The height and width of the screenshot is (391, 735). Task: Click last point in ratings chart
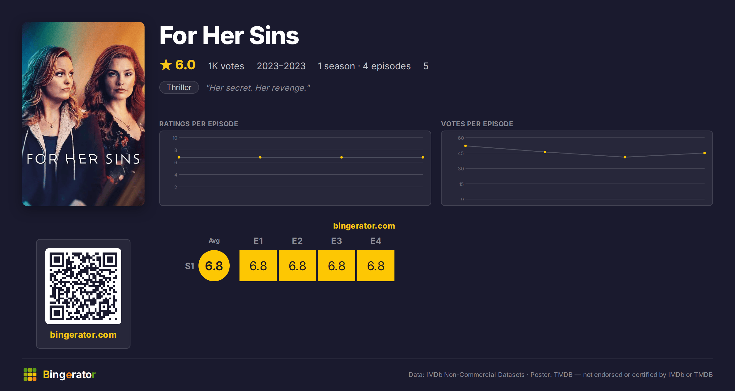coord(423,157)
